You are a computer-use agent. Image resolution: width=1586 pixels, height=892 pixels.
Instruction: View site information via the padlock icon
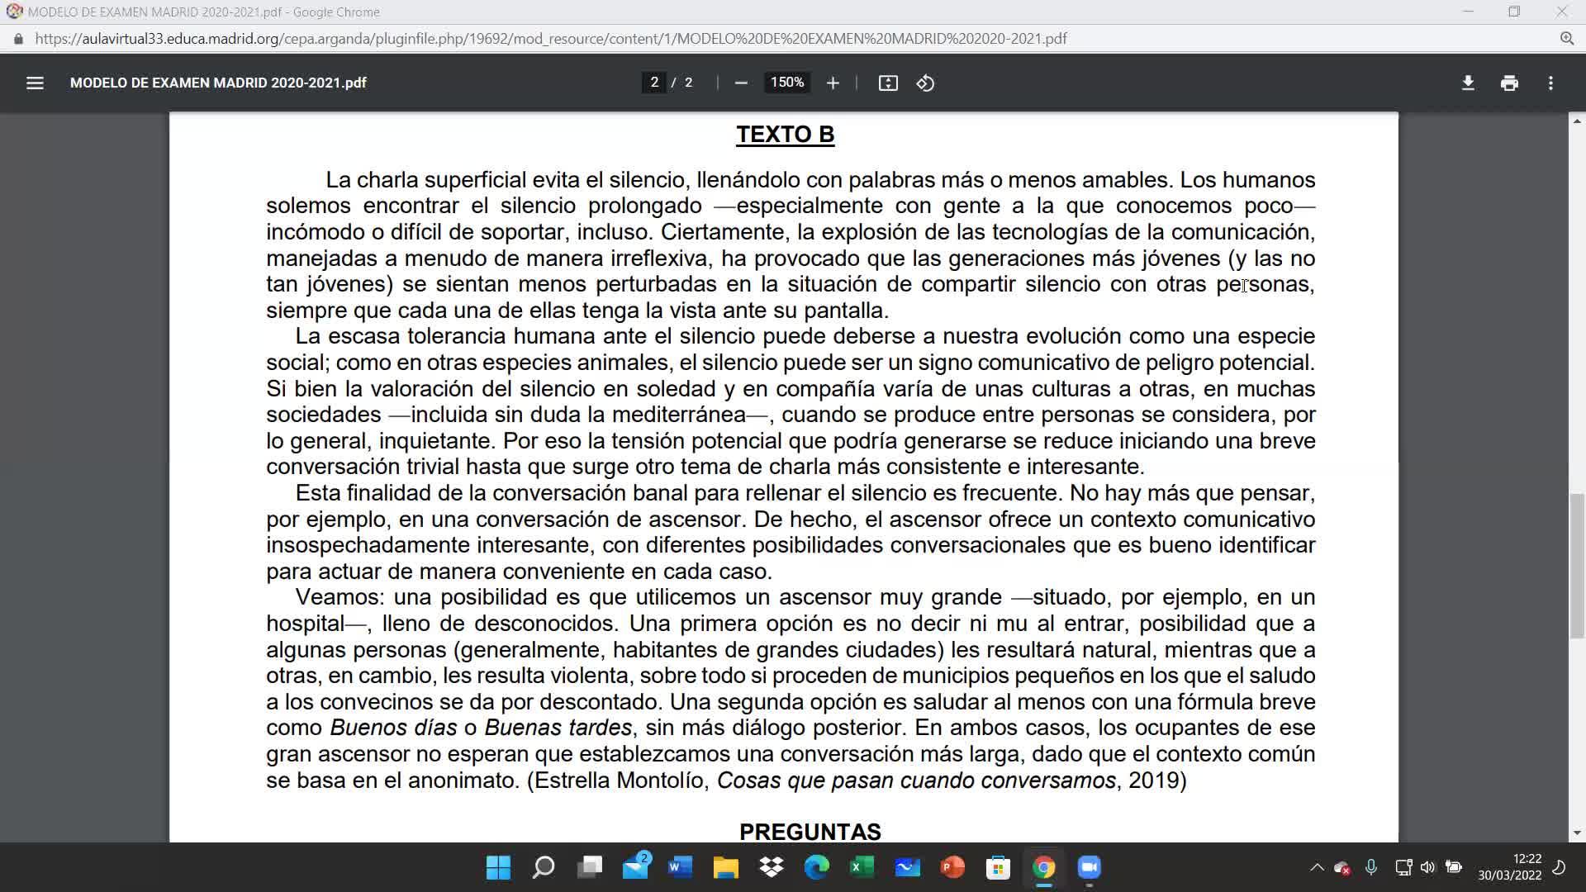19,39
